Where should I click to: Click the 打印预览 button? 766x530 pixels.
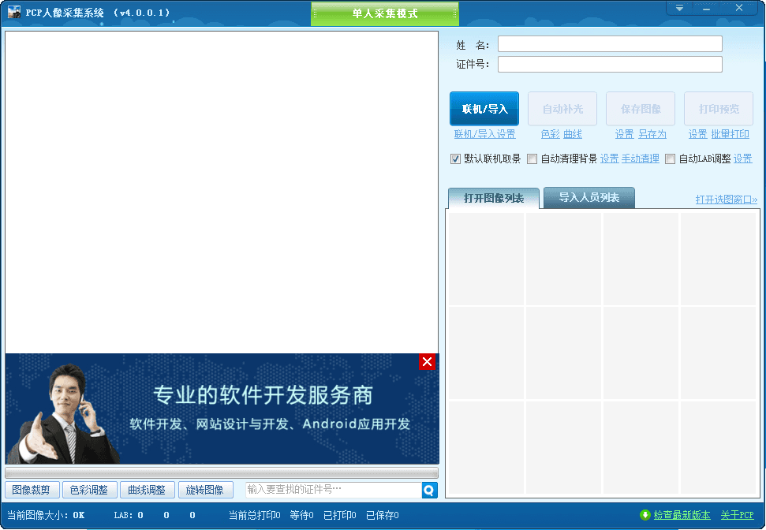(719, 109)
